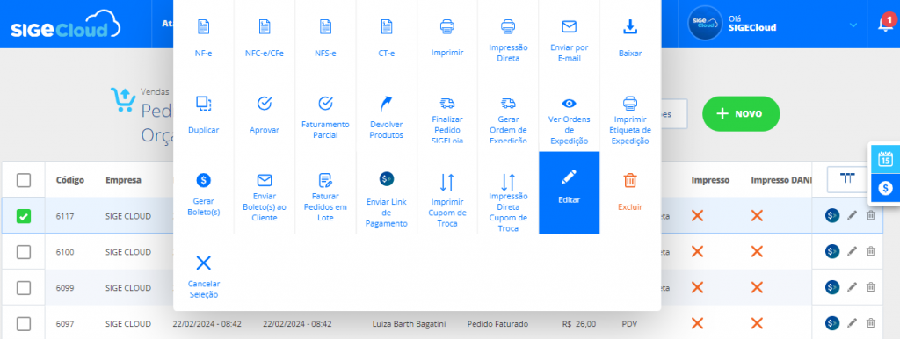The width and height of the screenshot is (900, 339).
Task: Click Gerar Boleto(s) dollar icon
Action: [203, 180]
